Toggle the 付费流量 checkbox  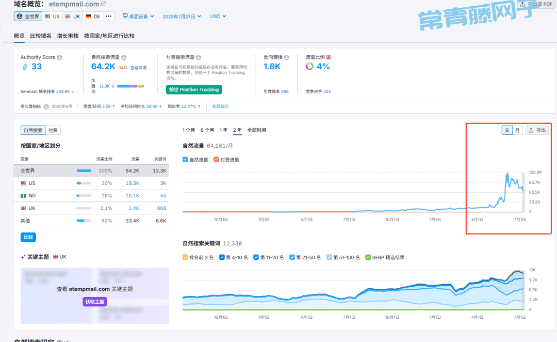point(216,160)
